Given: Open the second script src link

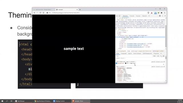Looking at the screenshot, I should tap(134, 45).
